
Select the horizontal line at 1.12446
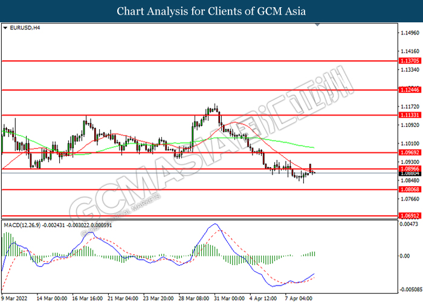pyautogui.click(x=199, y=90)
